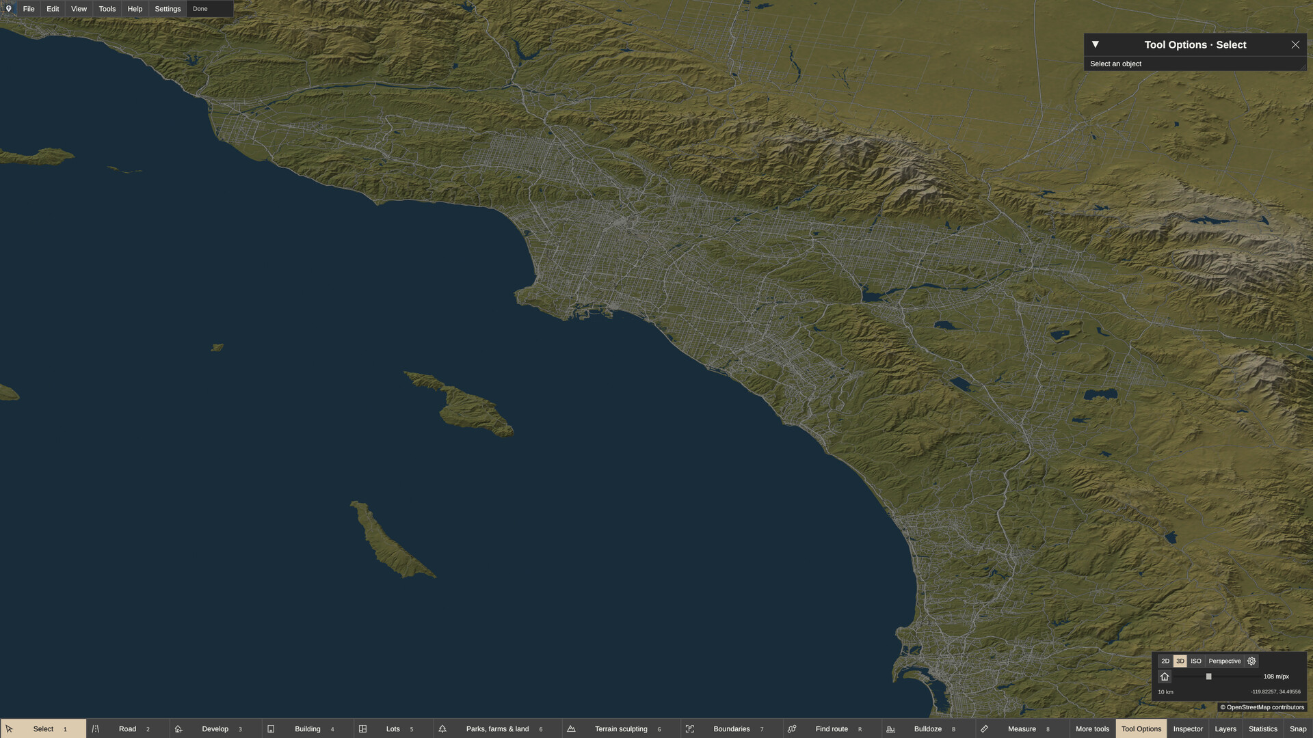Switch to ISO view mode
The image size is (1313, 738).
(1196, 661)
